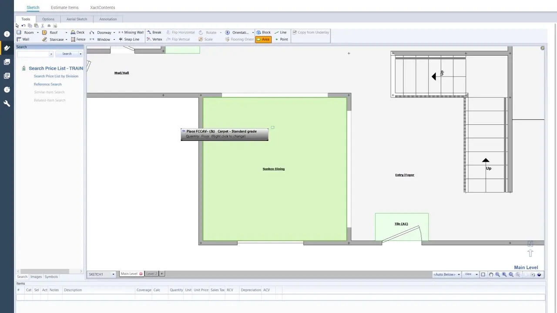Switch to the Estimate Items tab
The height and width of the screenshot is (313, 557).
pos(64,7)
